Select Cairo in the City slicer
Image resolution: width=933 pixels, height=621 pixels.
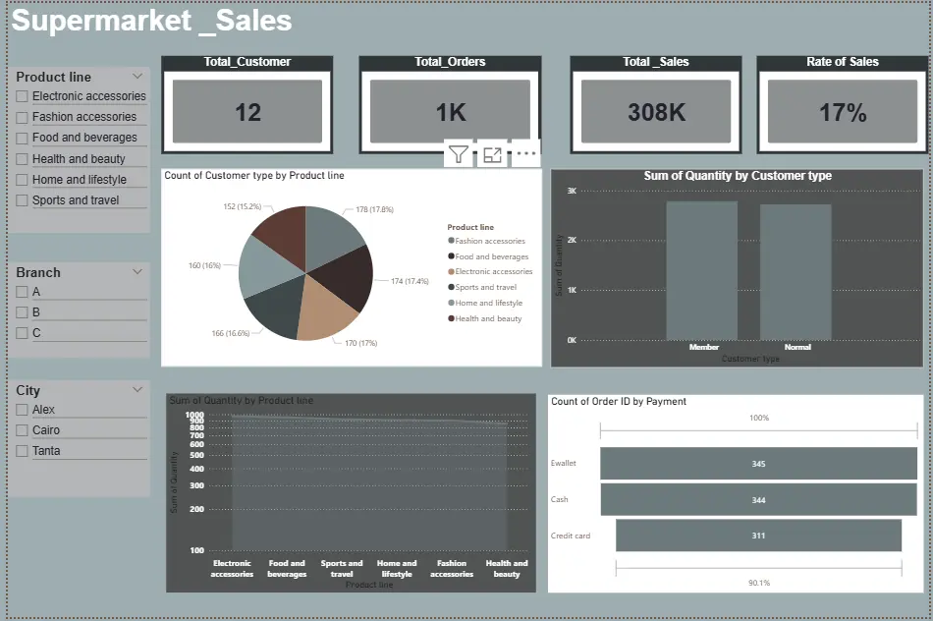pos(22,429)
